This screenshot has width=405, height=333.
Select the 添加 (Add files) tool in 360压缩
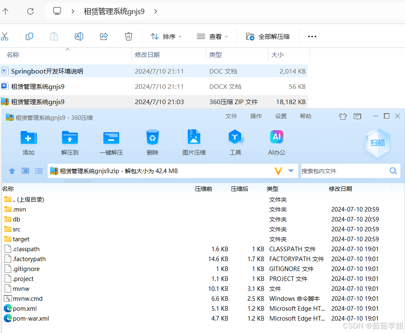(x=28, y=140)
